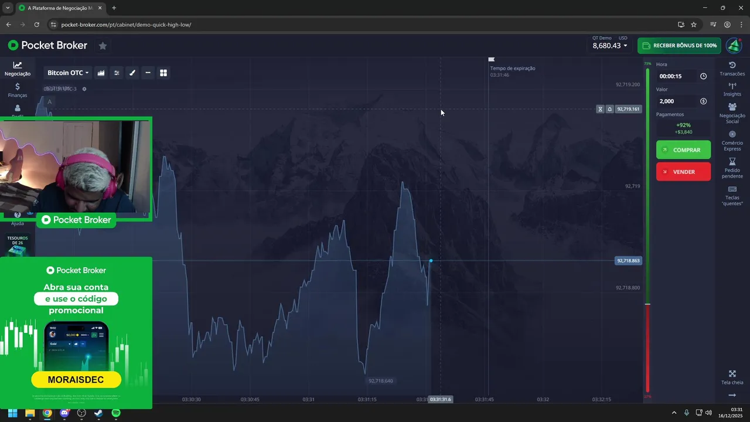The width and height of the screenshot is (750, 422).
Task: Bookmark this page with star icon
Action: point(694,25)
